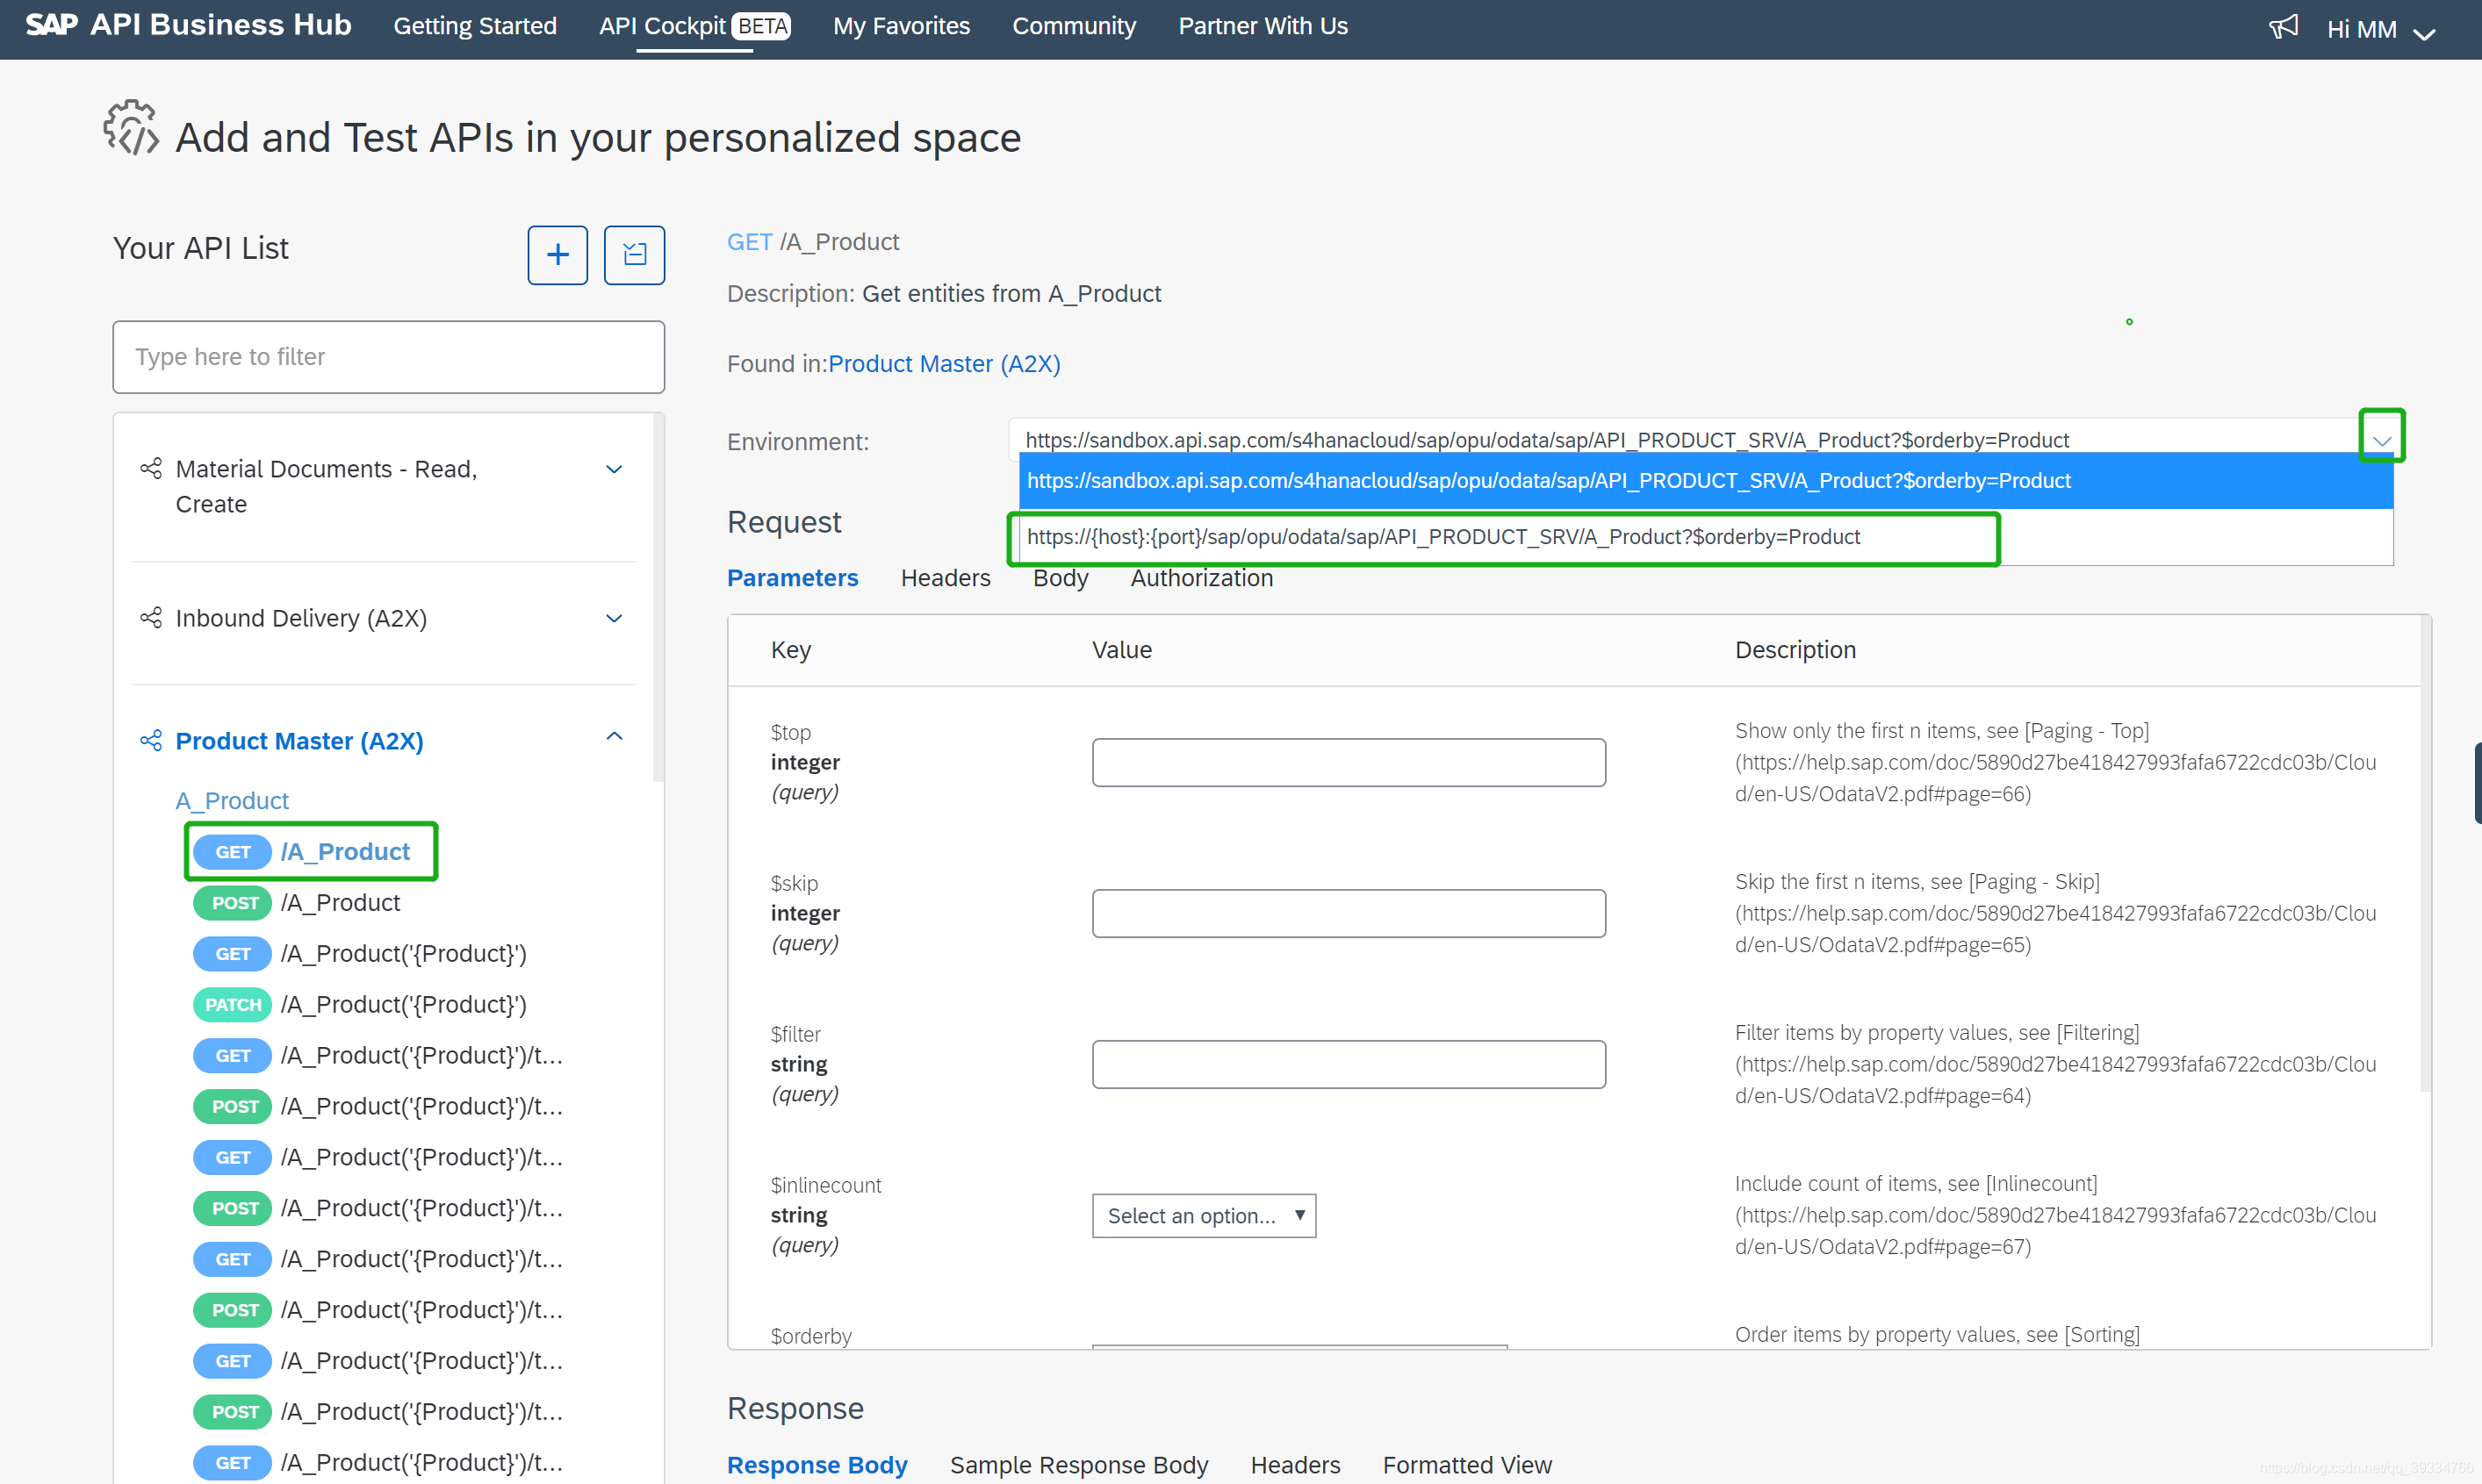Click share icon beside Product Master (A2X)

[x=151, y=741]
